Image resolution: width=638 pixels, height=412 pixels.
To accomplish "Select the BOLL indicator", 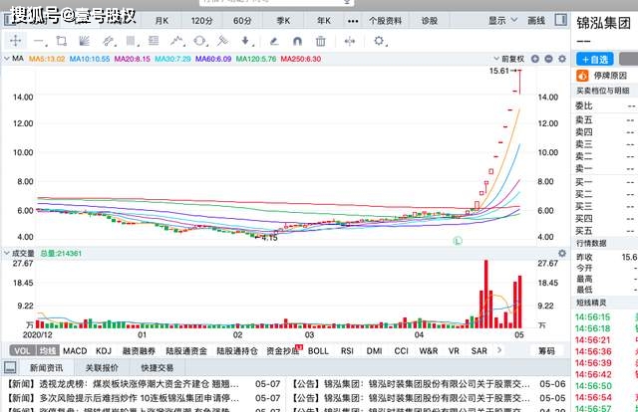I will coord(318,351).
